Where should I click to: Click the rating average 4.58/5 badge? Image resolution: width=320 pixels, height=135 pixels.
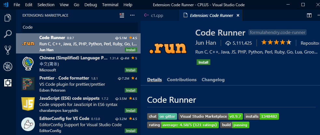click(183, 125)
